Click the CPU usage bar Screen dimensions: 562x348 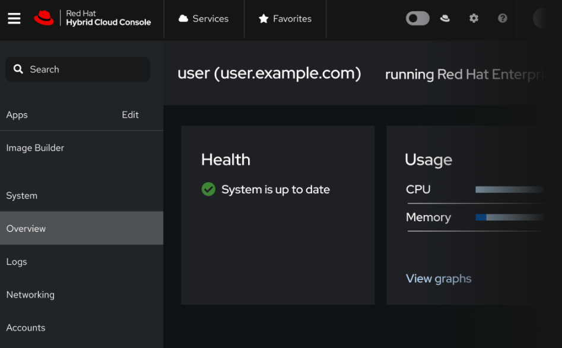tap(510, 189)
